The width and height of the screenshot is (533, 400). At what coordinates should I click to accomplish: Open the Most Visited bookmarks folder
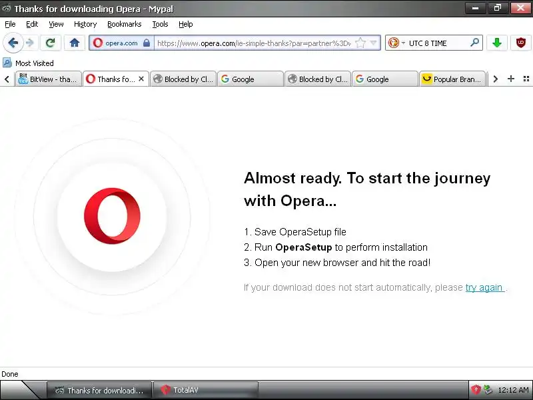28,63
